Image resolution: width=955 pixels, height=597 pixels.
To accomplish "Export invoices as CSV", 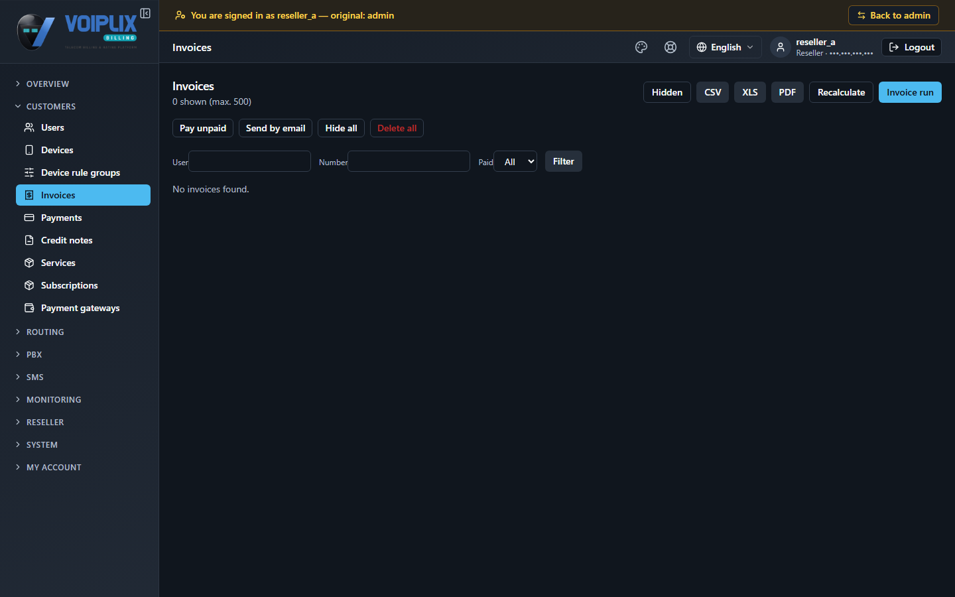I will (712, 92).
